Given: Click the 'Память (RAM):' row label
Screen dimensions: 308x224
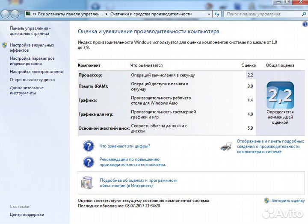Looking at the screenshot, I should (x=93, y=86).
